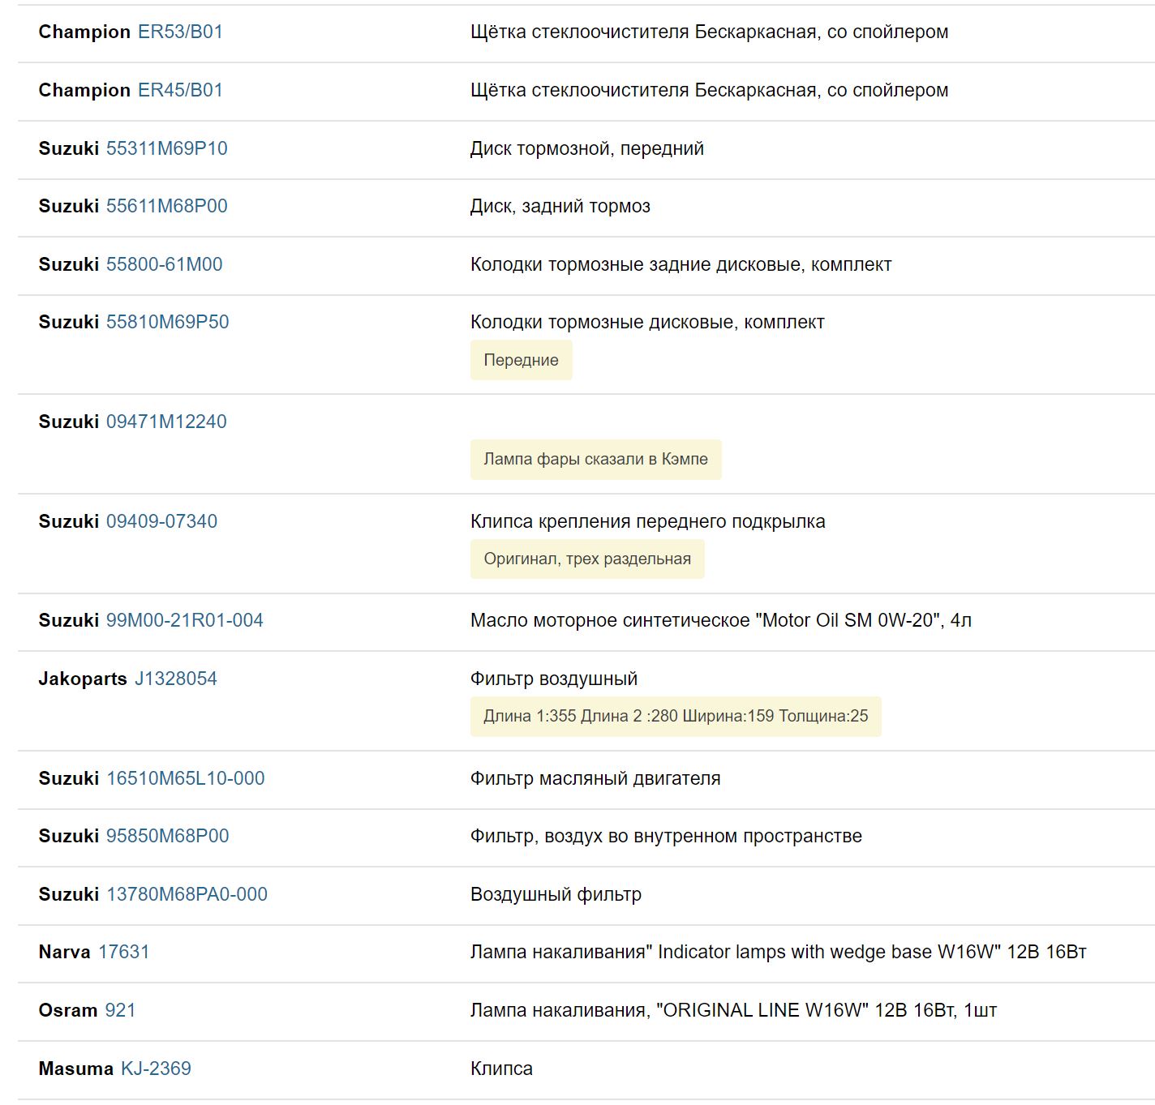Click Jakoparts J1328054 part number

click(x=175, y=679)
